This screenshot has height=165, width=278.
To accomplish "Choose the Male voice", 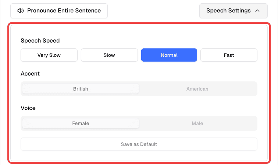I will click(x=197, y=123).
